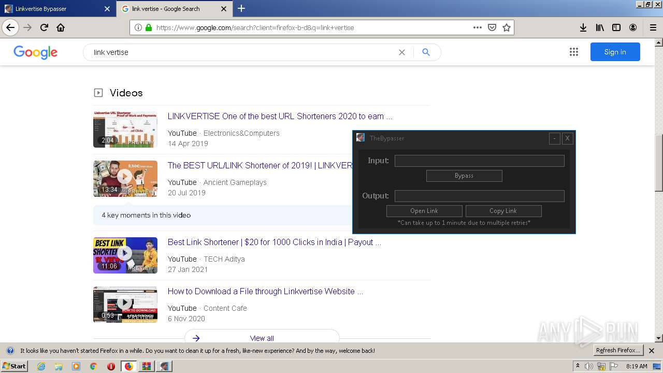The image size is (663, 373).
Task: Open the Firefox home page
Action: tap(61, 27)
